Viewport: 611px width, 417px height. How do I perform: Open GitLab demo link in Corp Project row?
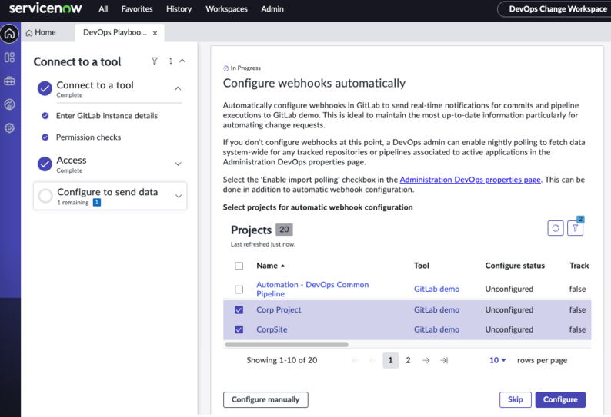tap(436, 310)
